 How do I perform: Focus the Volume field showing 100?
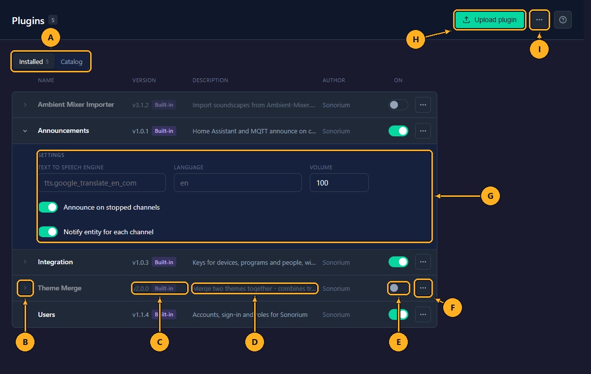339,183
